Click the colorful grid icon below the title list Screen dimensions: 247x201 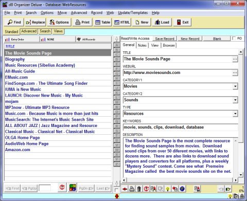pyautogui.click(x=73, y=187)
